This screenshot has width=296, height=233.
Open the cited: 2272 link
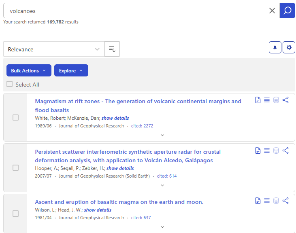point(142,126)
